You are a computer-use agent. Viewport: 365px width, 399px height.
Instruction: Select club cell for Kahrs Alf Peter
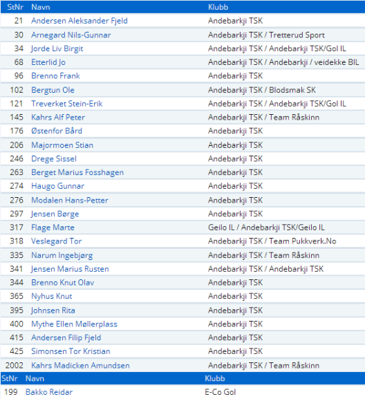point(263,118)
